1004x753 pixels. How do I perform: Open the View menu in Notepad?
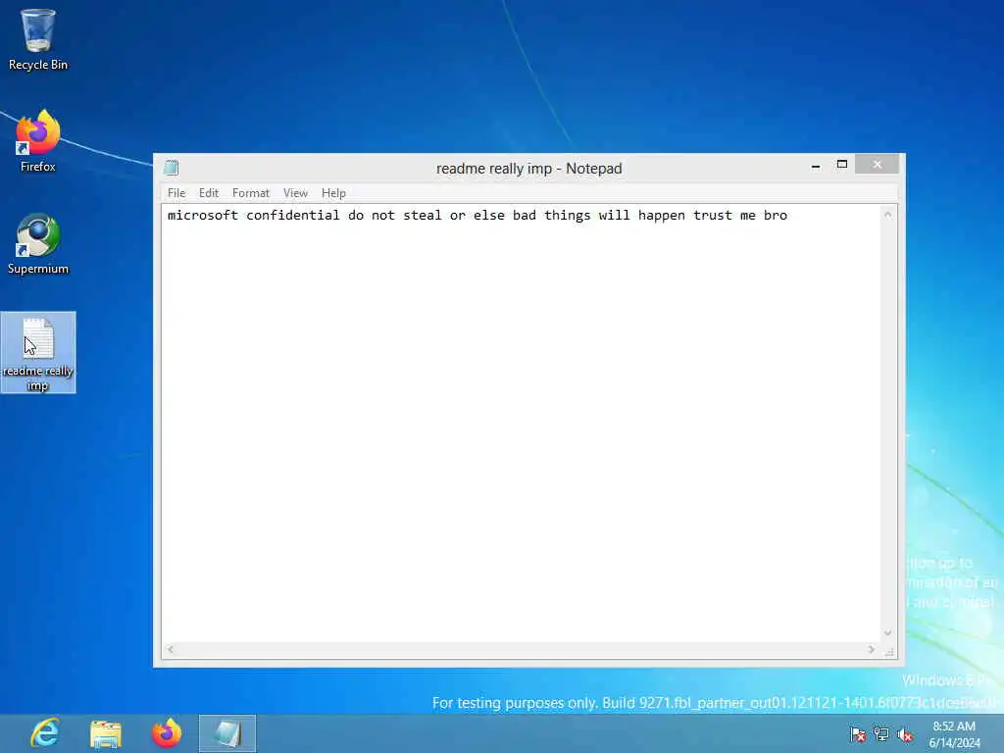295,193
